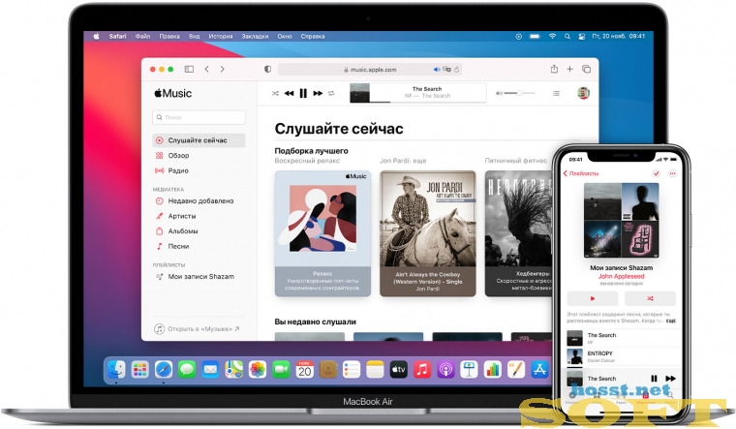Image resolution: width=736 pixels, height=429 pixels.
Task: Toggle shuffle in web player
Action: click(x=275, y=93)
